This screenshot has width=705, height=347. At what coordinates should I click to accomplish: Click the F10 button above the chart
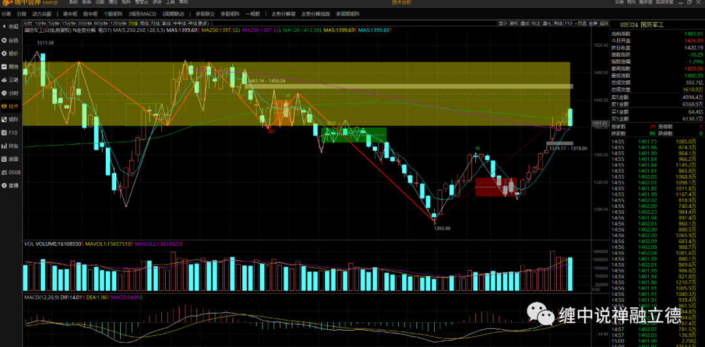click(x=569, y=23)
